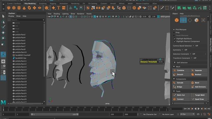Image resolution: width=212 pixels, height=119 pixels.
Task: Click the polygon plane shelf icon
Action: point(34,8)
